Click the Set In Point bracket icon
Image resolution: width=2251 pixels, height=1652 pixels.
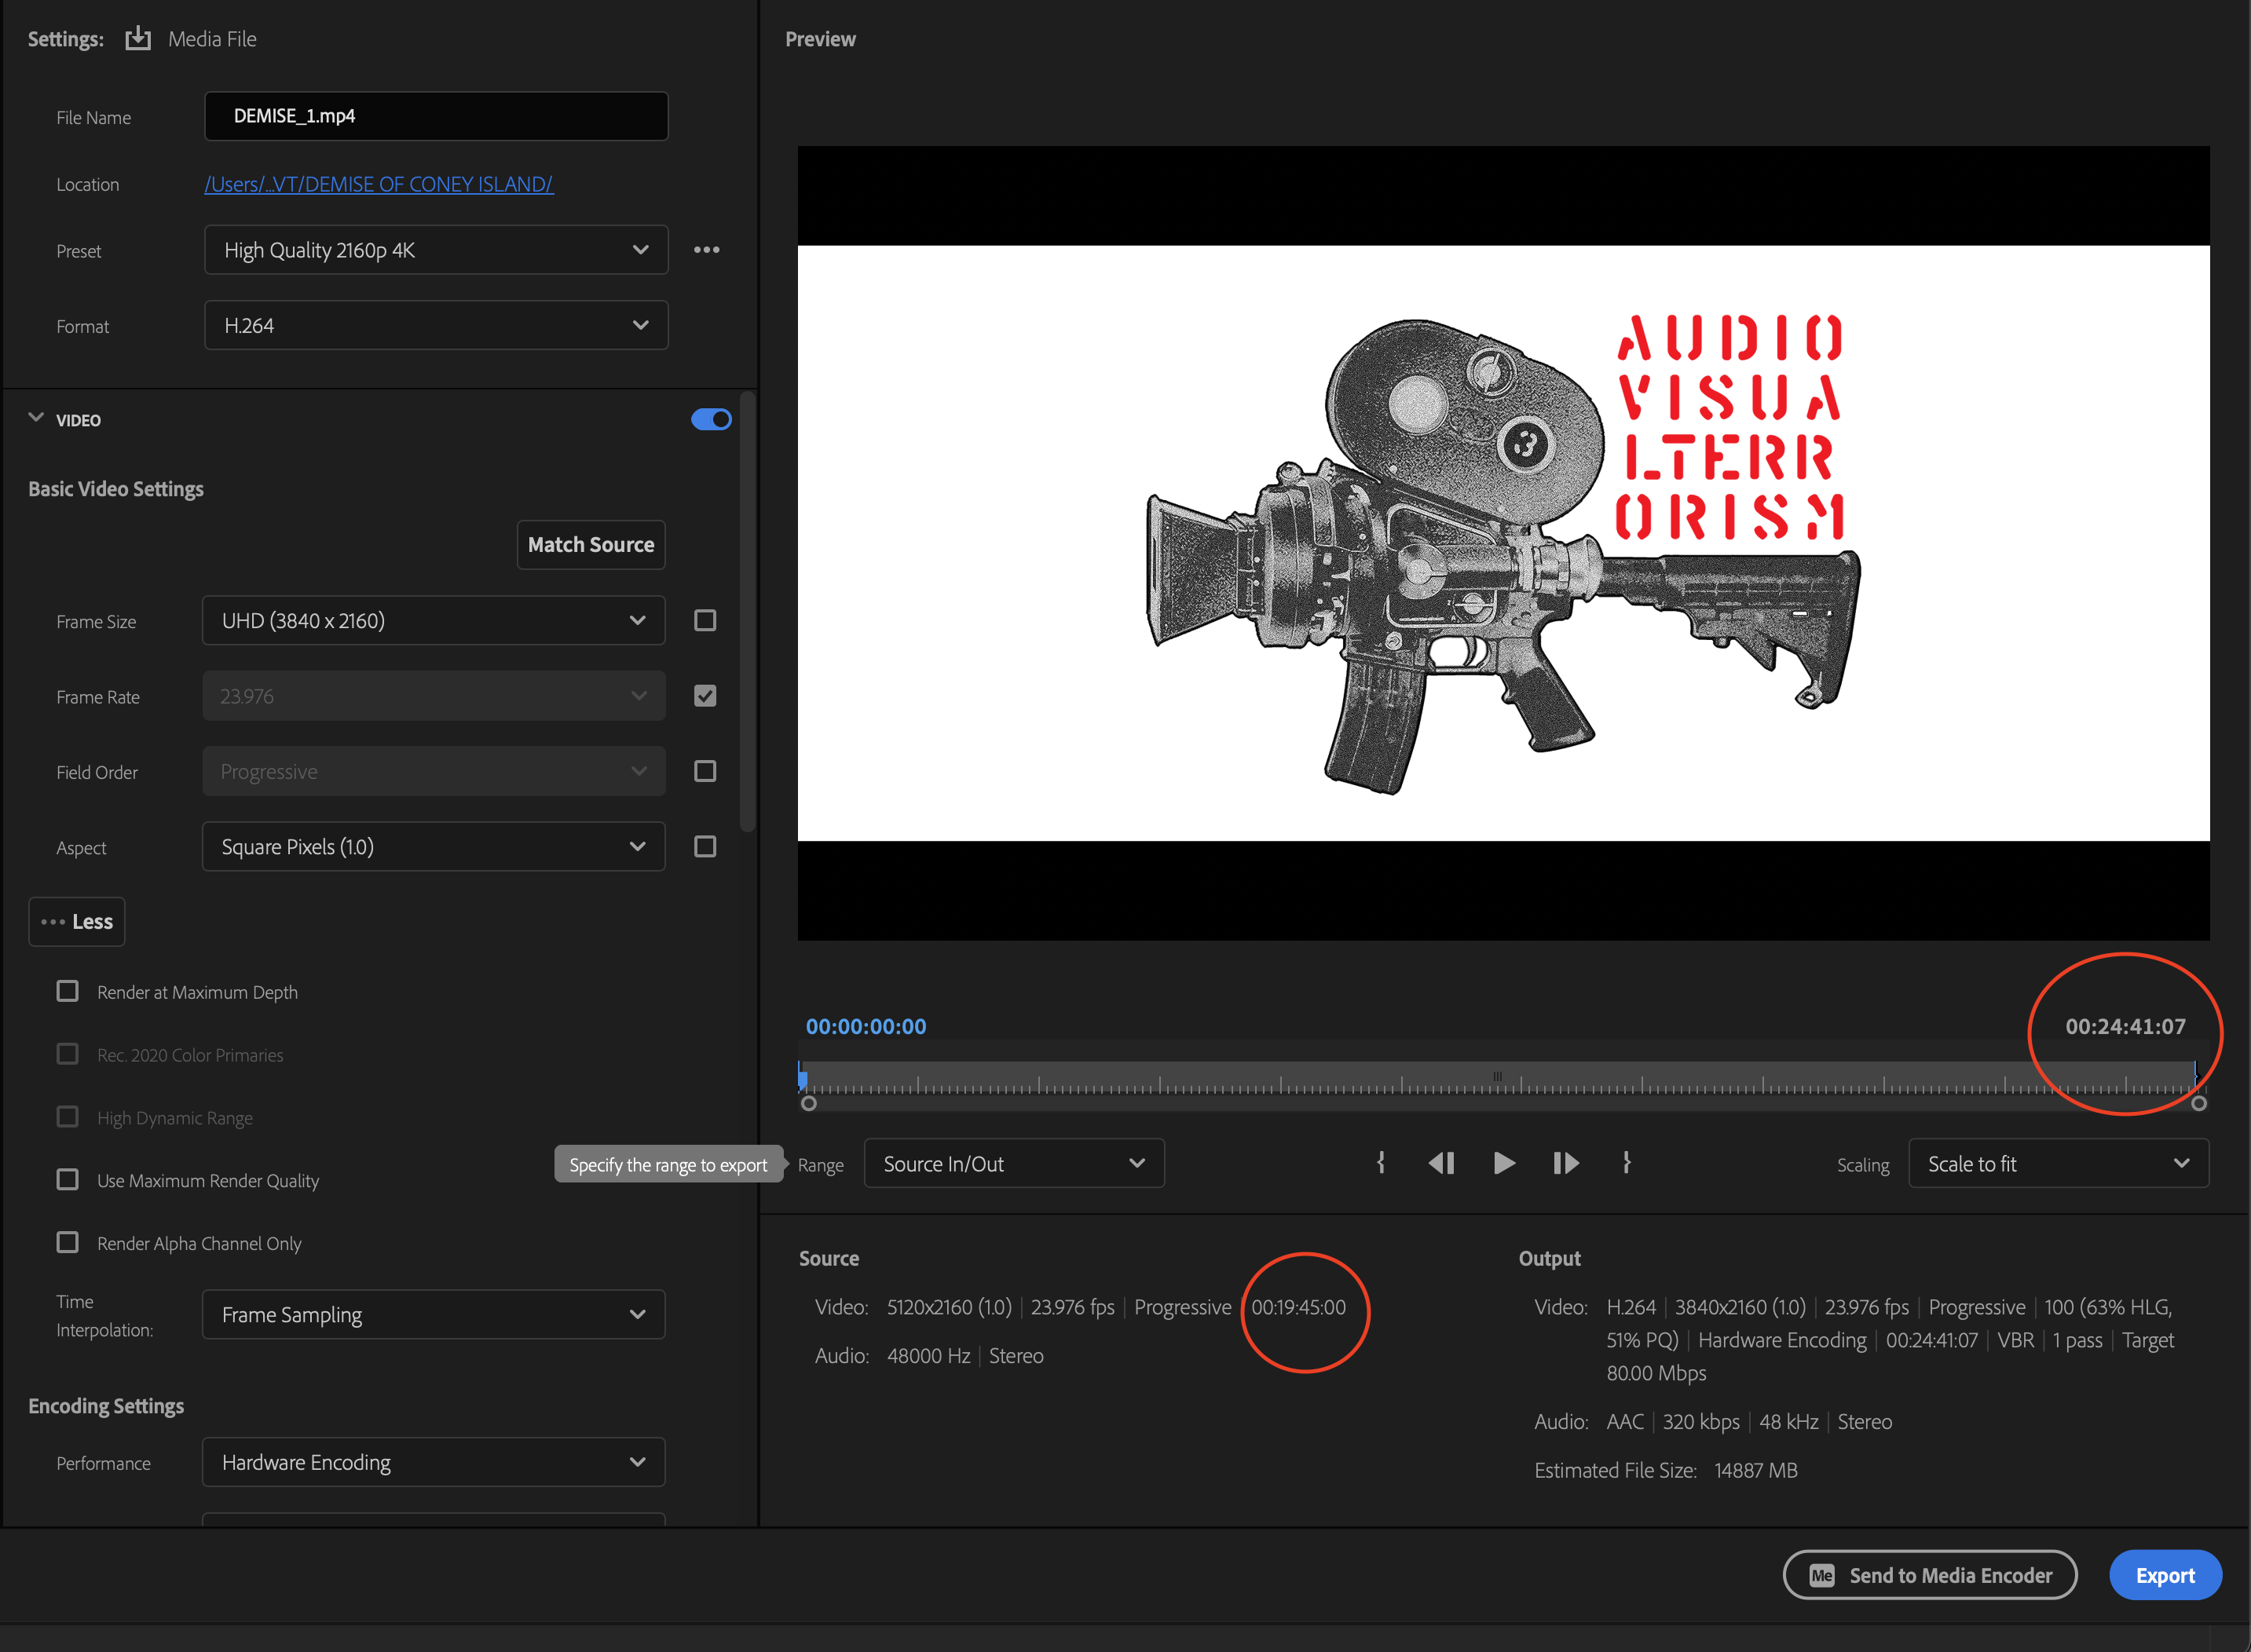(x=1381, y=1163)
